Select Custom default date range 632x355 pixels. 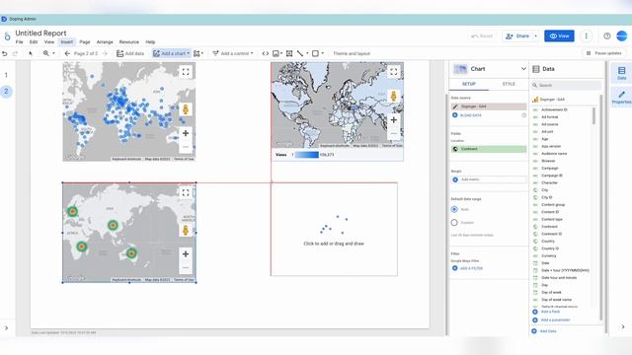(454, 223)
